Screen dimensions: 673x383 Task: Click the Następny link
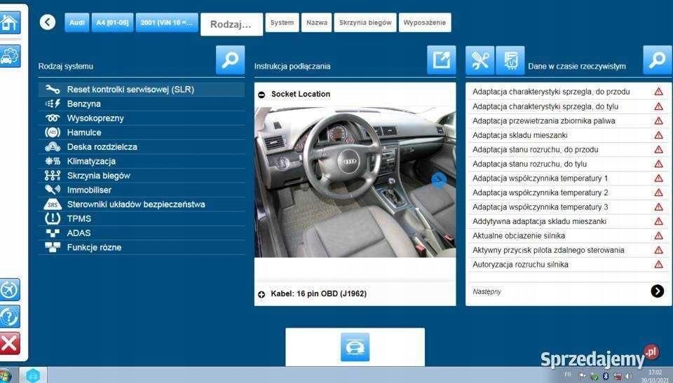487,292
